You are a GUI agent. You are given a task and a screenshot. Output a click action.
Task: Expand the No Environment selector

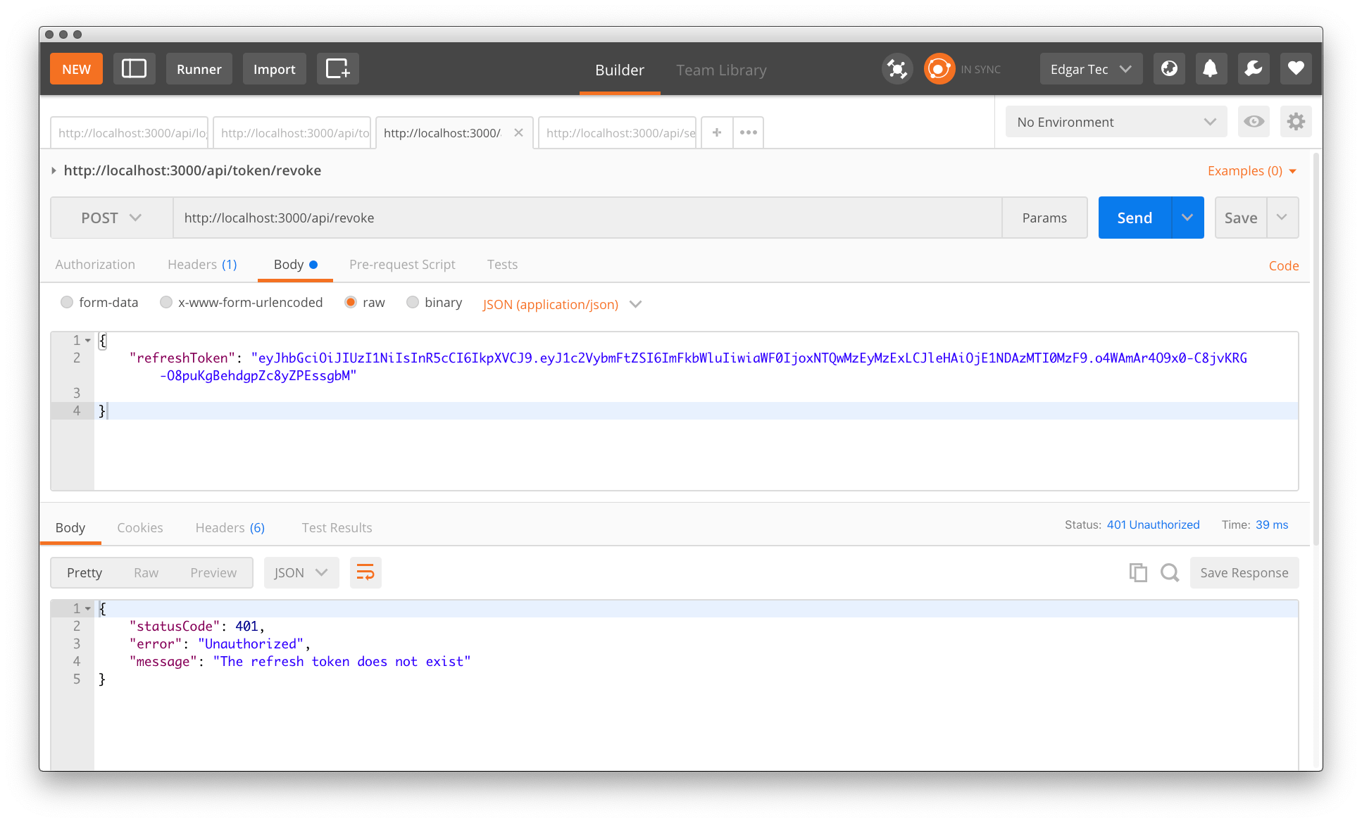pyautogui.click(x=1116, y=122)
